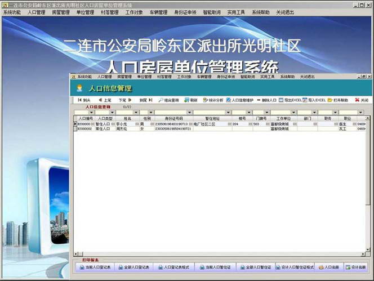The image size is (374, 281).
Task: Jump to first record with 到头
Action: 84,100
